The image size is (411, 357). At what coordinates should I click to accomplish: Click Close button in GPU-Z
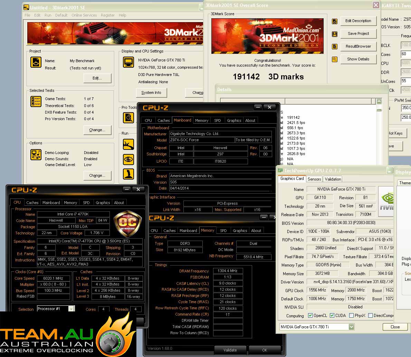tap(395, 327)
